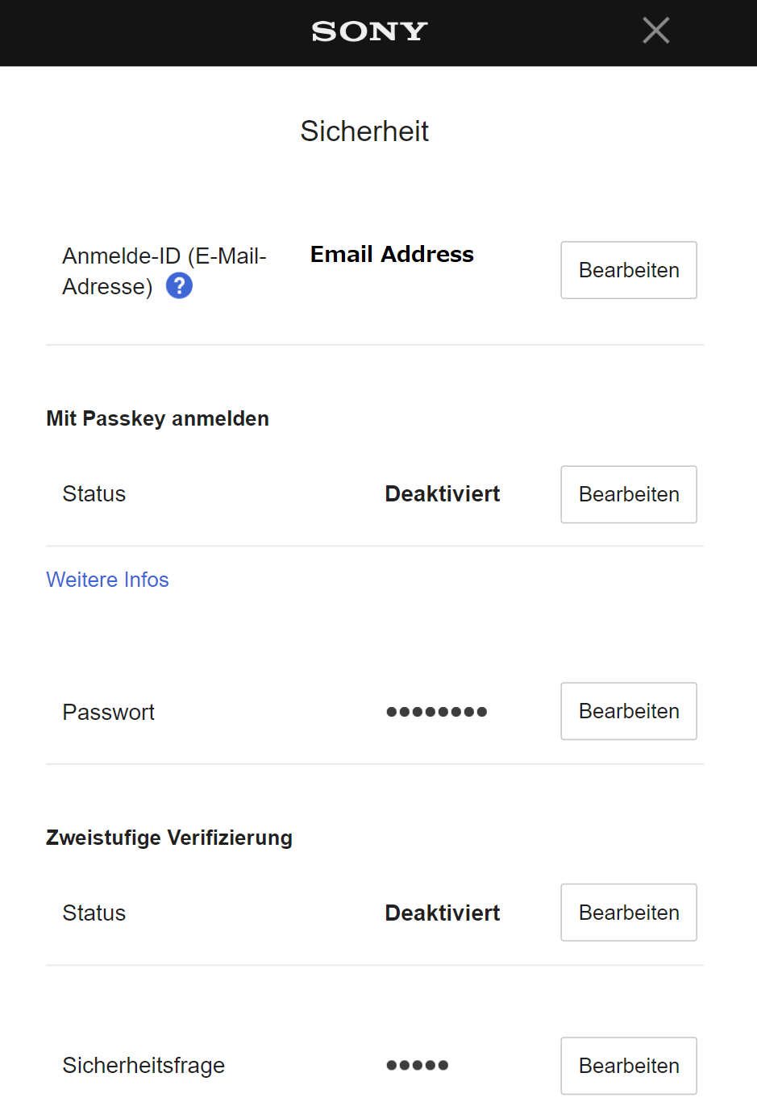Viewport: 757px width, 1102px height.
Task: Open the Weitere Infos link
Action: pyautogui.click(x=107, y=580)
